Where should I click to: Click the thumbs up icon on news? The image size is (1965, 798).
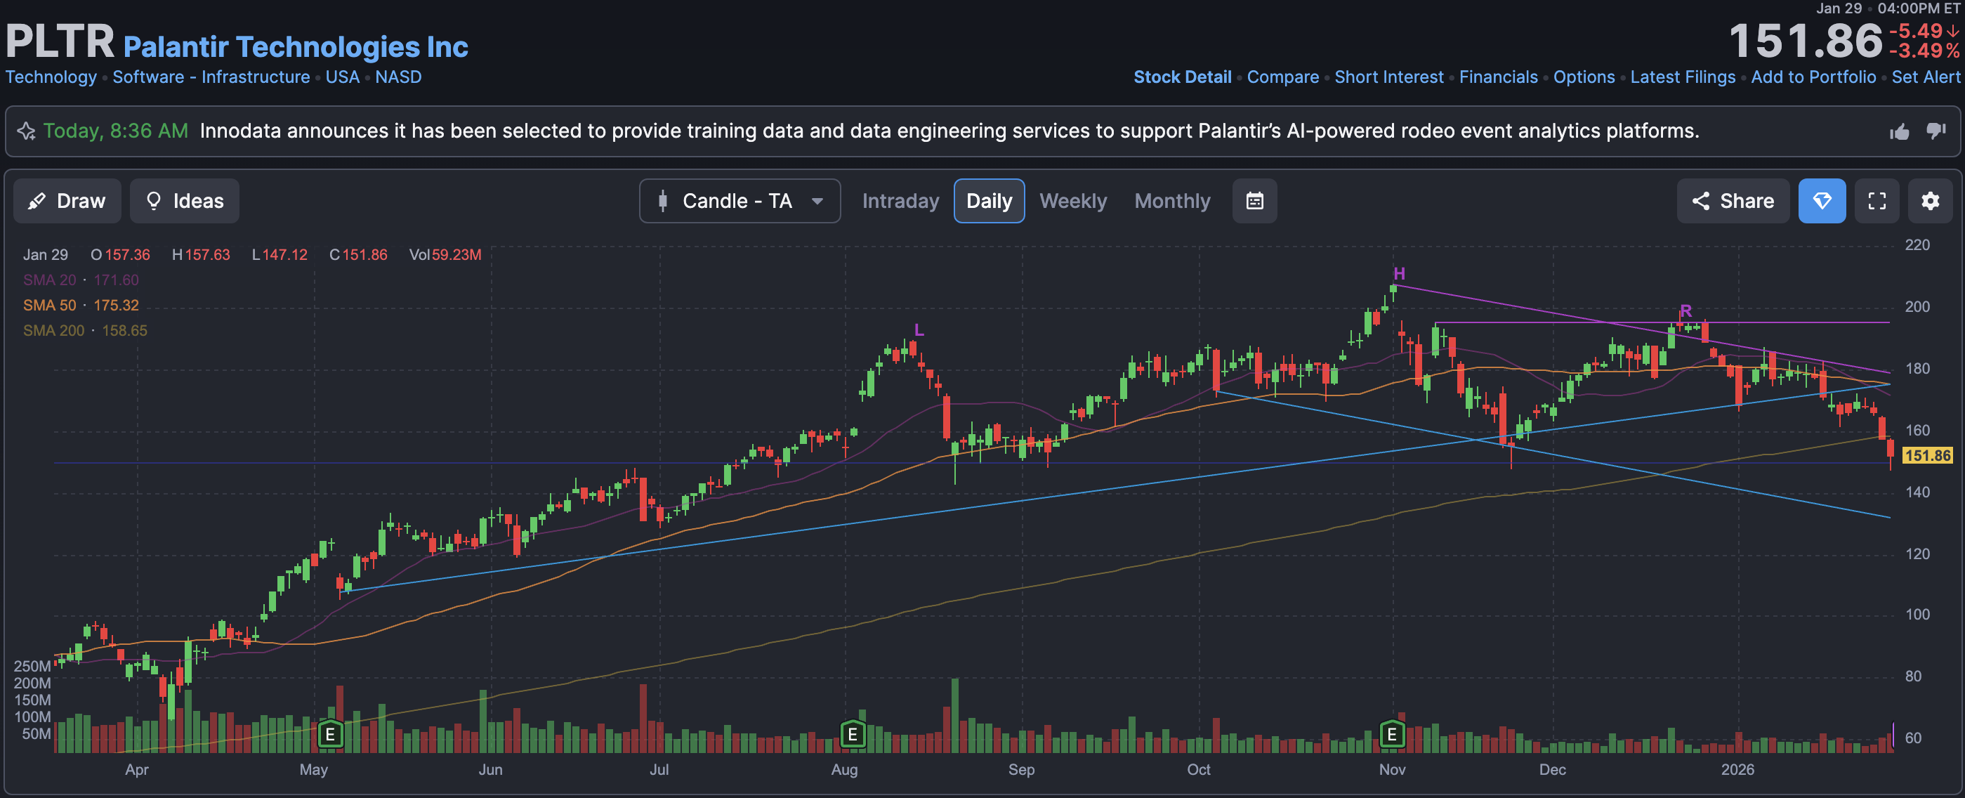point(1899,132)
